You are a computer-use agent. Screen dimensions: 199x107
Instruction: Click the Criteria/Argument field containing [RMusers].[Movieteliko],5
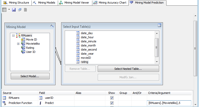[169, 103]
